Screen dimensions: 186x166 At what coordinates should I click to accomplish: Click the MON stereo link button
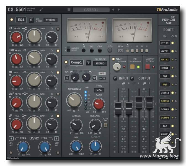click(x=120, y=51)
